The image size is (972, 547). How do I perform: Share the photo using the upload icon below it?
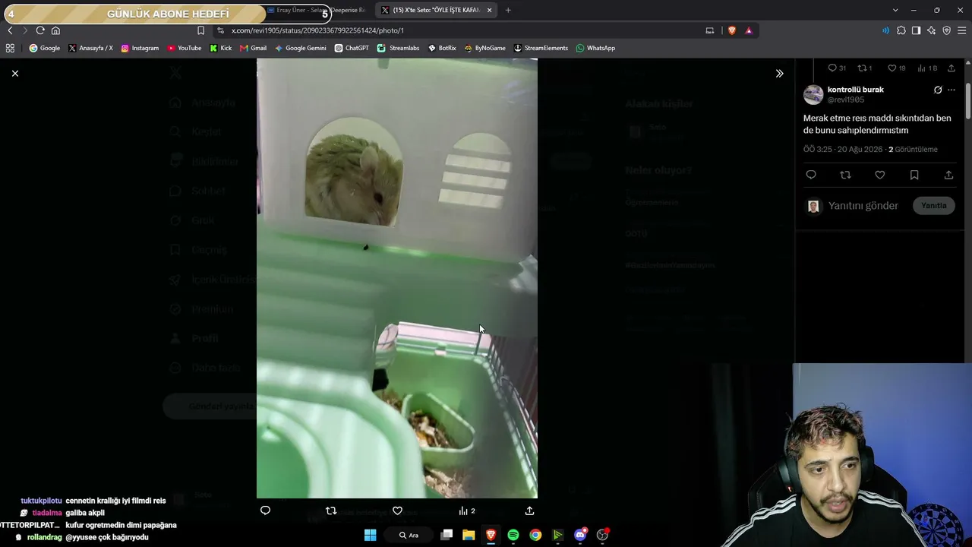point(529,511)
